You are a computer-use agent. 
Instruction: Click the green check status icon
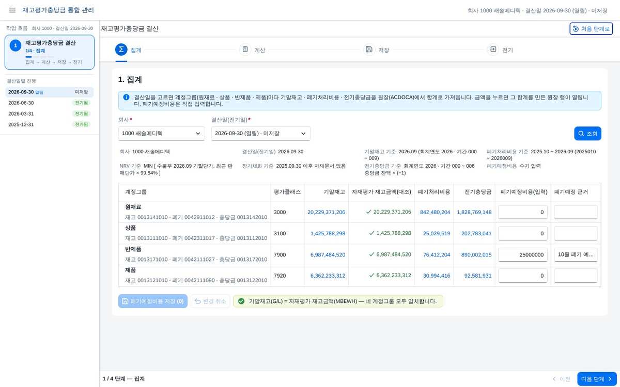click(x=241, y=301)
